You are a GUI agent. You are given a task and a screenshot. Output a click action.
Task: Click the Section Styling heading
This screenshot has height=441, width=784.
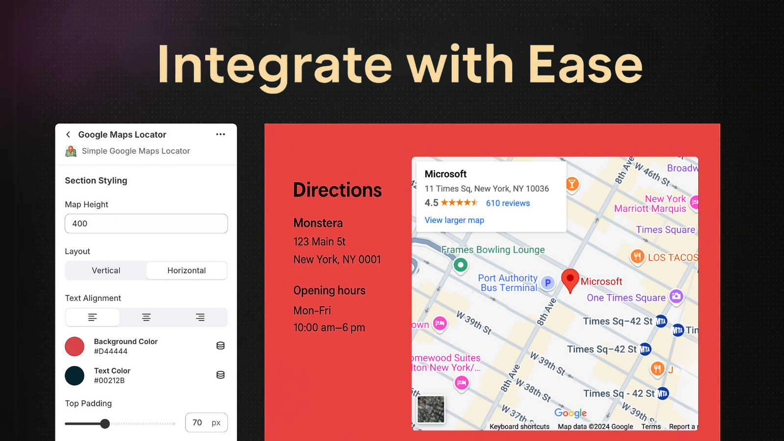point(96,180)
